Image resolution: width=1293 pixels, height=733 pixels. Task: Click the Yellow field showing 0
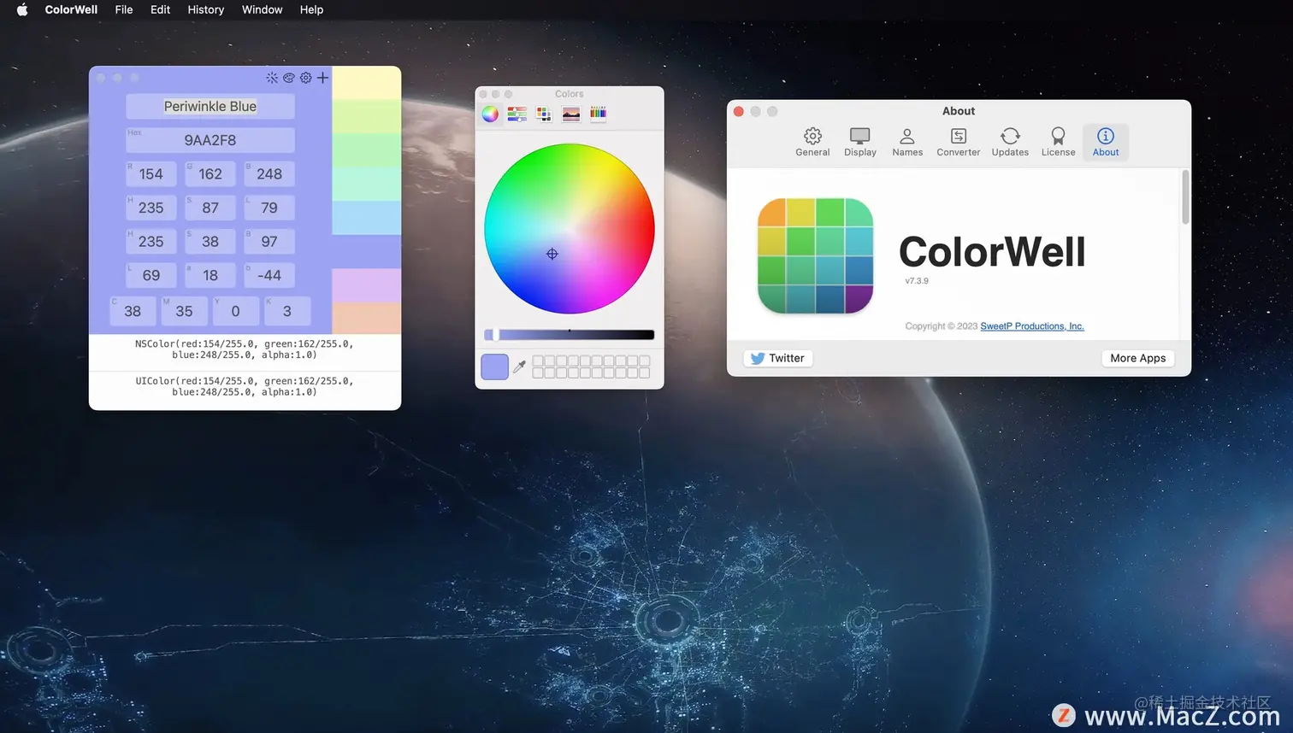click(235, 311)
